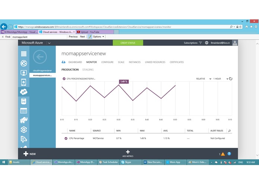Show hidden system tray icons arrow
259x184 pixels.
click(x=211, y=162)
